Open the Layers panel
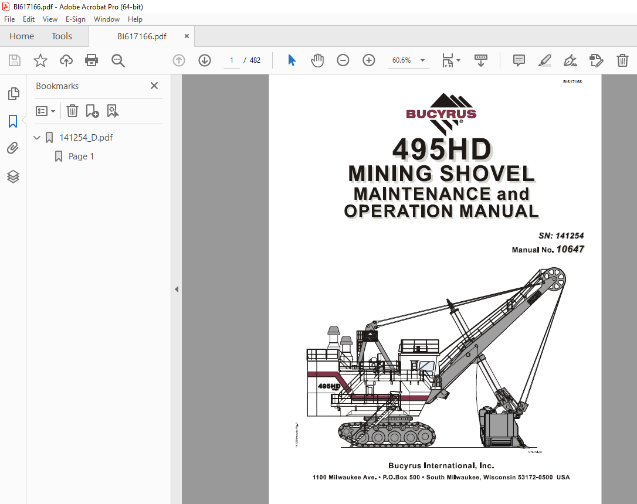Screen dimensions: 637x504 [13, 176]
